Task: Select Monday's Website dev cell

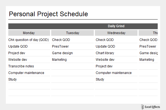Action: coord(18,60)
